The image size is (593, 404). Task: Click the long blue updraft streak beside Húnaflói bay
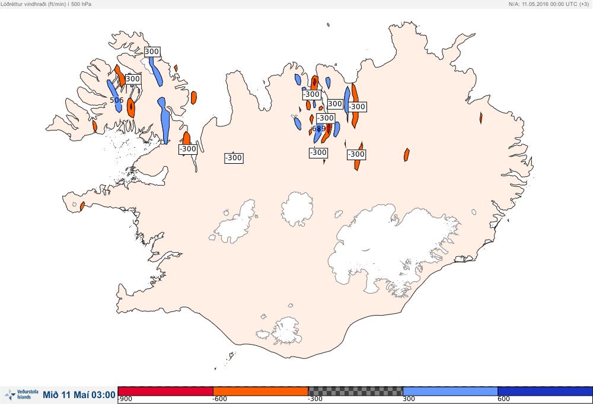click(164, 120)
